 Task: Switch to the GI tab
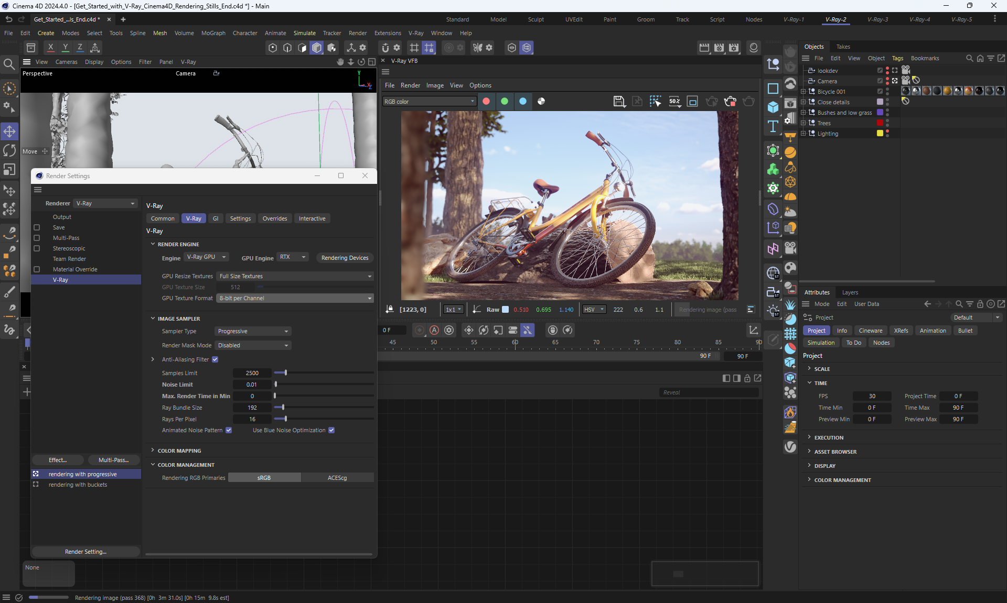click(215, 218)
